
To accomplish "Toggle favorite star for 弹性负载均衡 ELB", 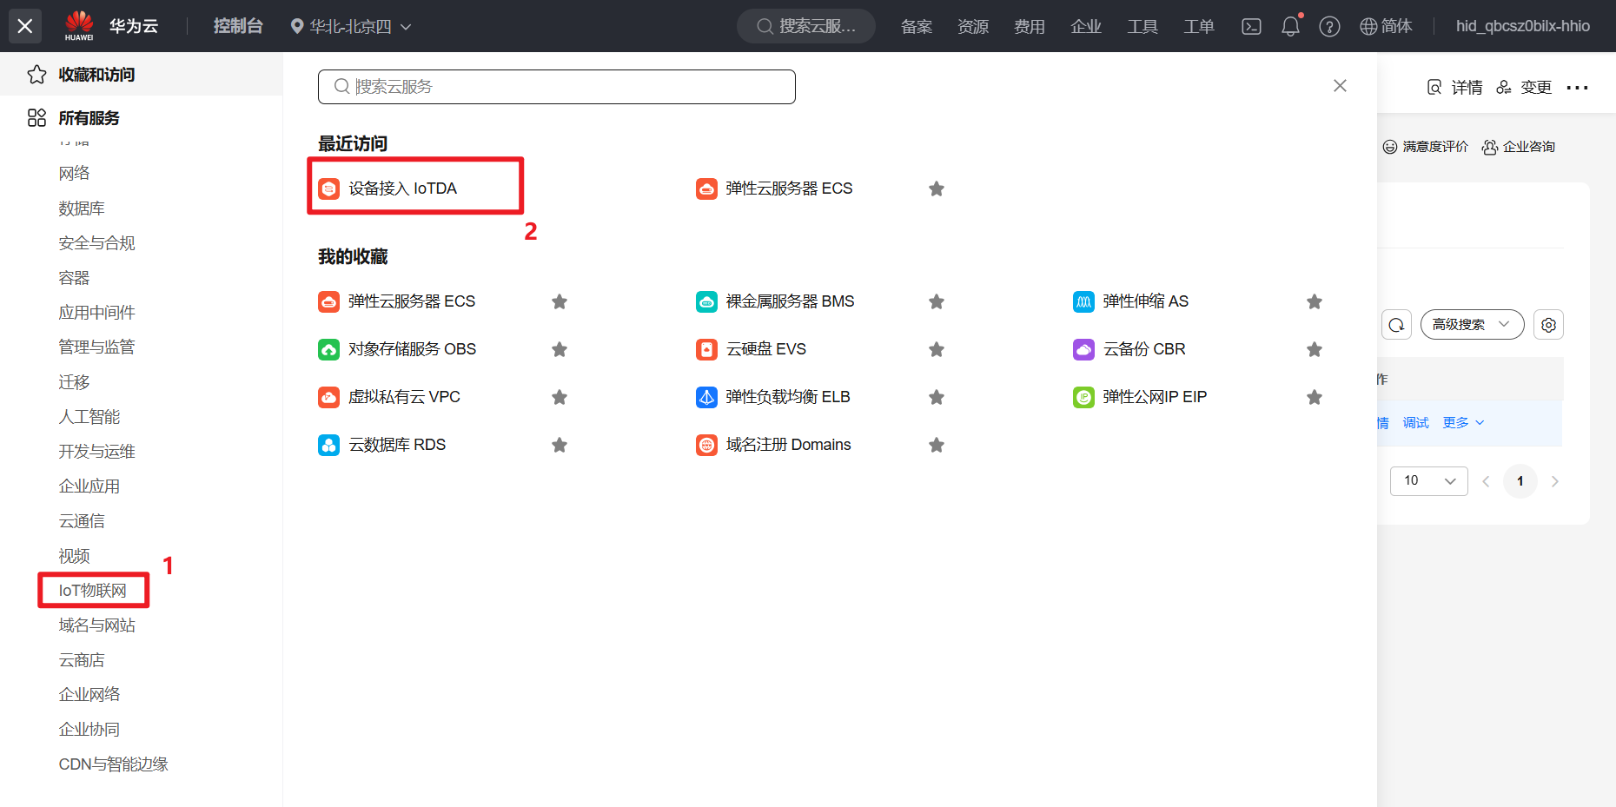I will (x=937, y=397).
